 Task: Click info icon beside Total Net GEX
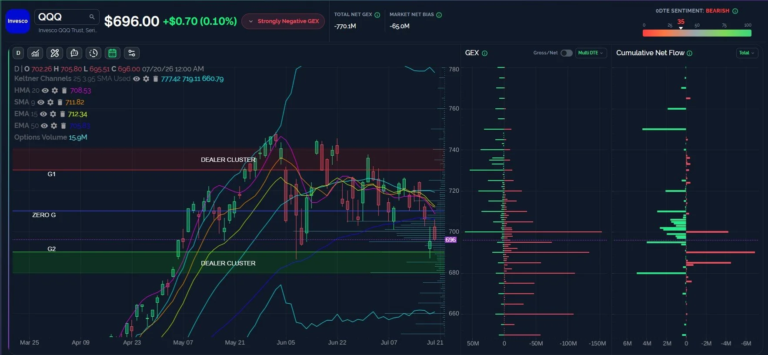(x=377, y=15)
